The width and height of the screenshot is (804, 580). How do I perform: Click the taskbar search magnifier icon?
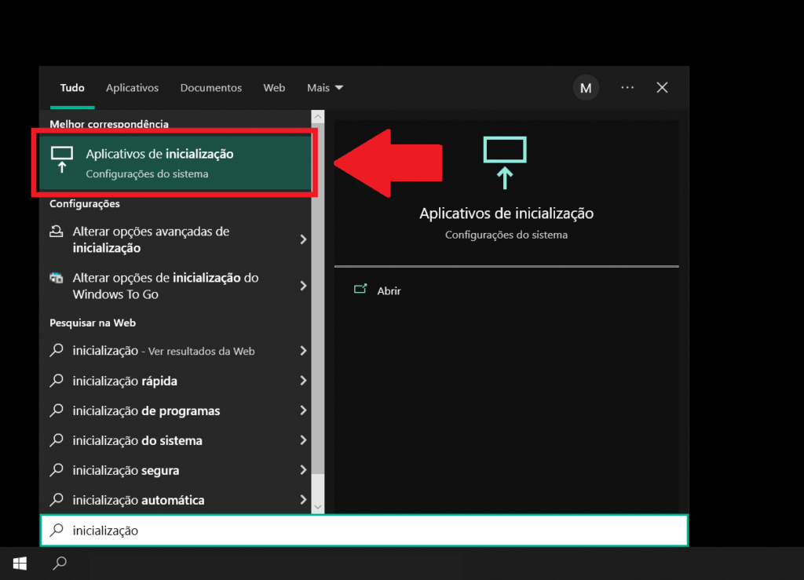60,563
